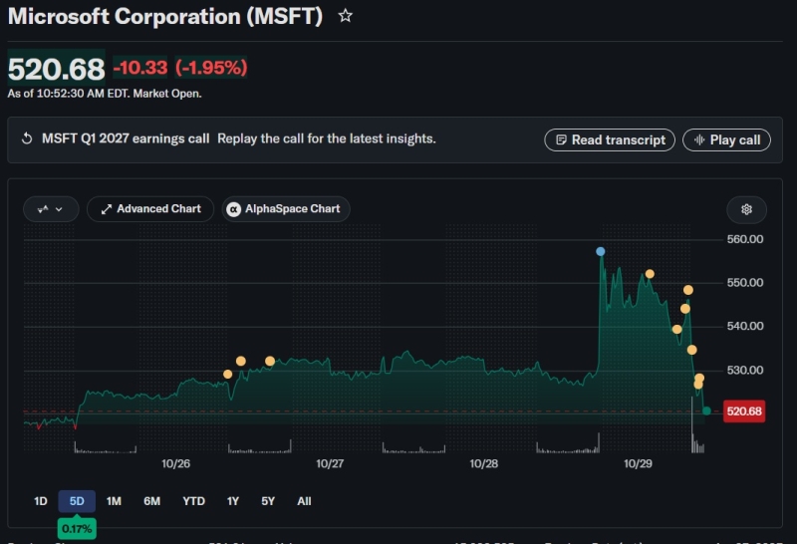Click Read transcript button
797x544 pixels.
pyautogui.click(x=610, y=139)
